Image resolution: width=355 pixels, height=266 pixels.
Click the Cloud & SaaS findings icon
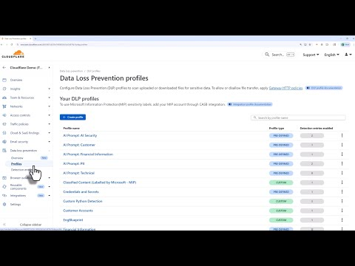pos(4,133)
